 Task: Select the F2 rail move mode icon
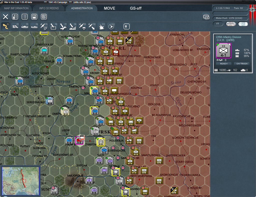click(x=15, y=26)
